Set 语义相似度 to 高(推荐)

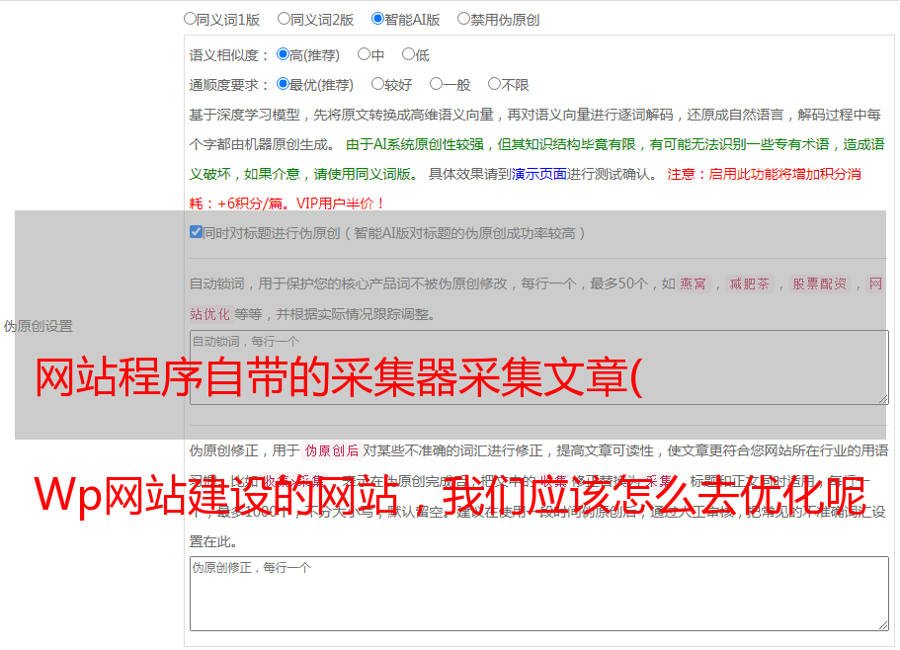(283, 54)
